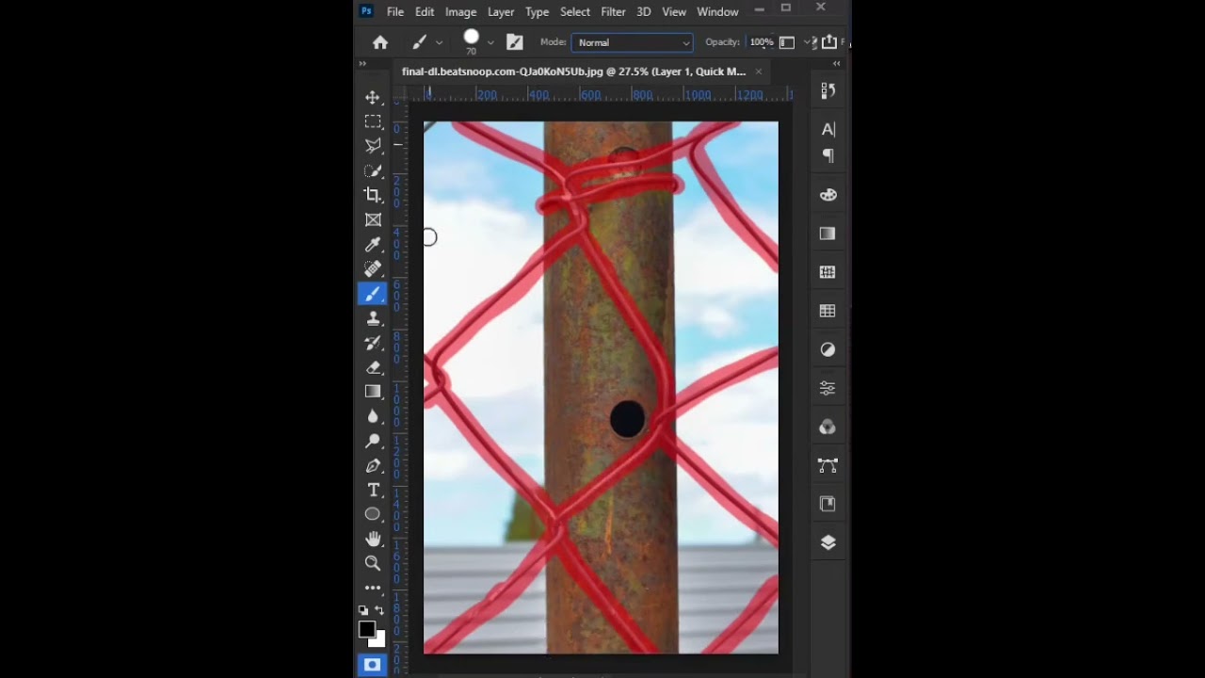Select the Rectangular Marquee tool
Viewport: 1205px width, 678px height.
tap(373, 121)
